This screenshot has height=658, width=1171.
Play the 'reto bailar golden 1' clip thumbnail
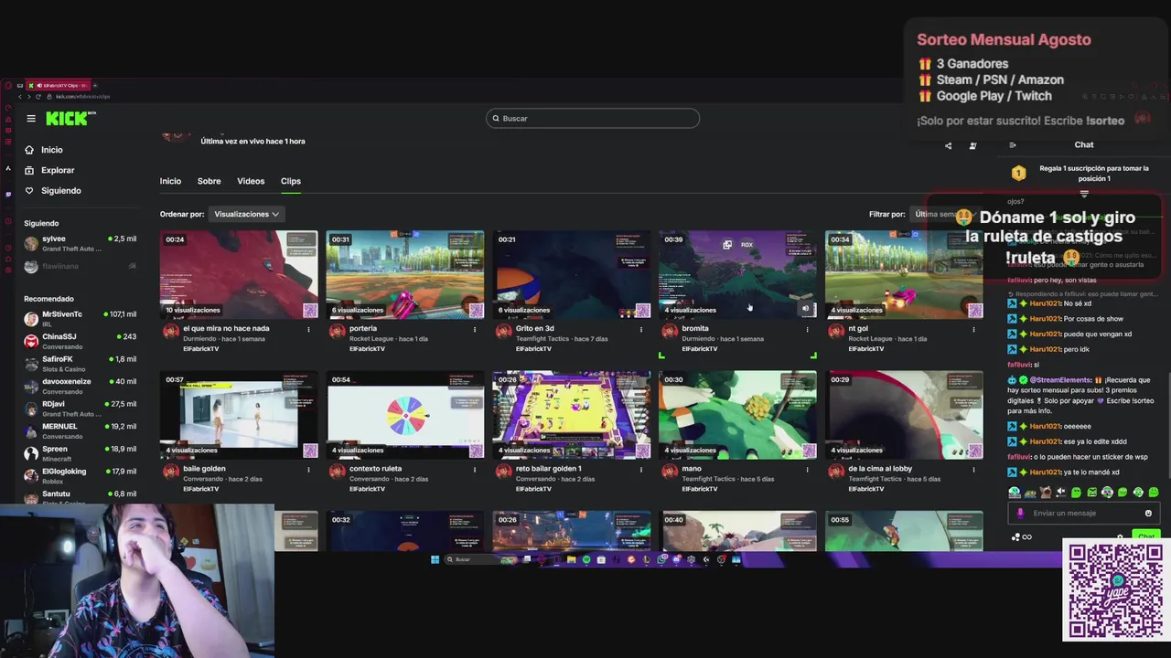[x=572, y=415]
